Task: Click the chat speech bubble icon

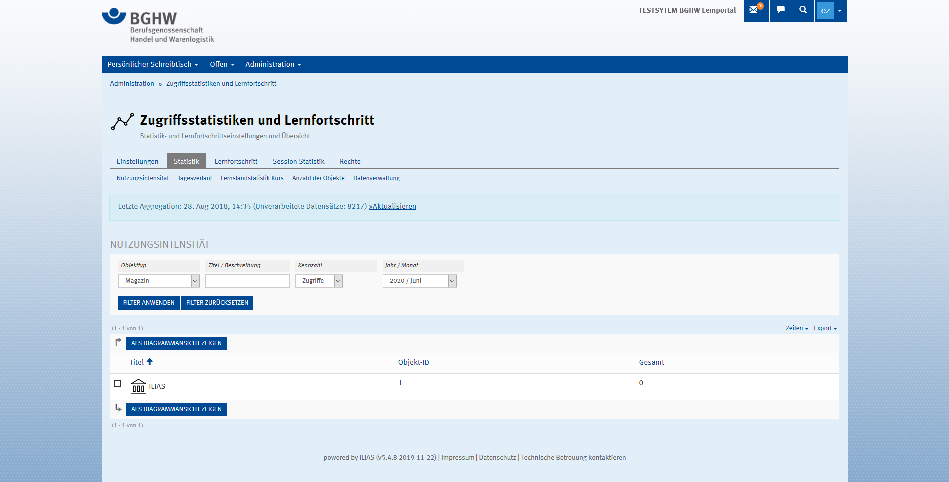Action: pyautogui.click(x=781, y=10)
